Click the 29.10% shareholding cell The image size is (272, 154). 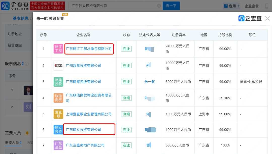[225, 98]
